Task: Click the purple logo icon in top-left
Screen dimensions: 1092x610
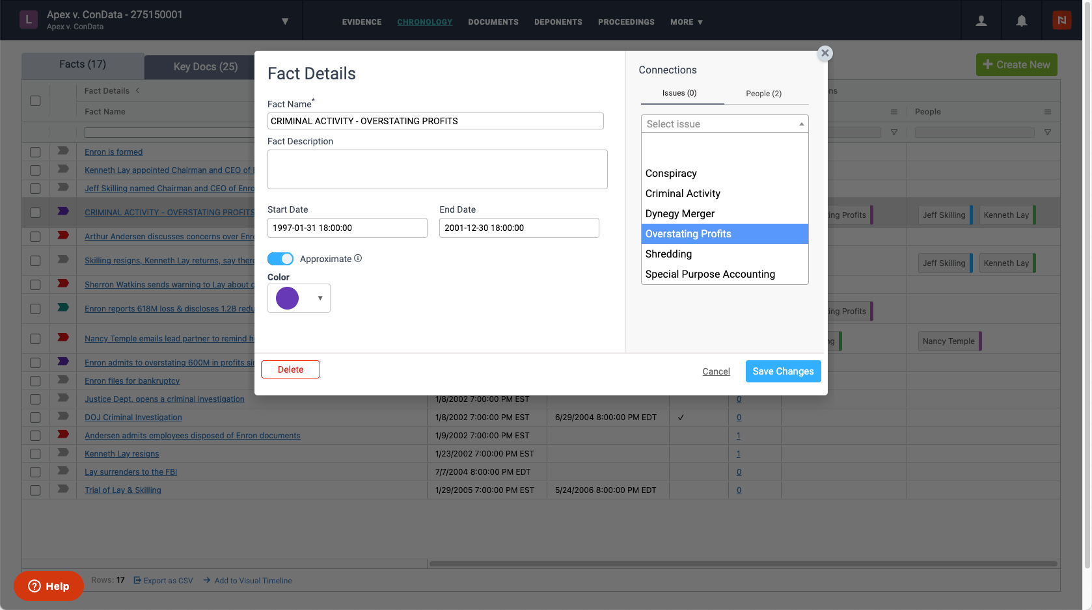Action: click(x=28, y=20)
